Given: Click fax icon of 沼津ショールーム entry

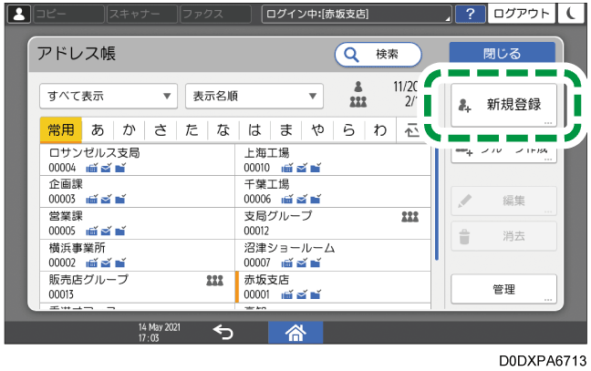Looking at the screenshot, I should coord(286,263).
